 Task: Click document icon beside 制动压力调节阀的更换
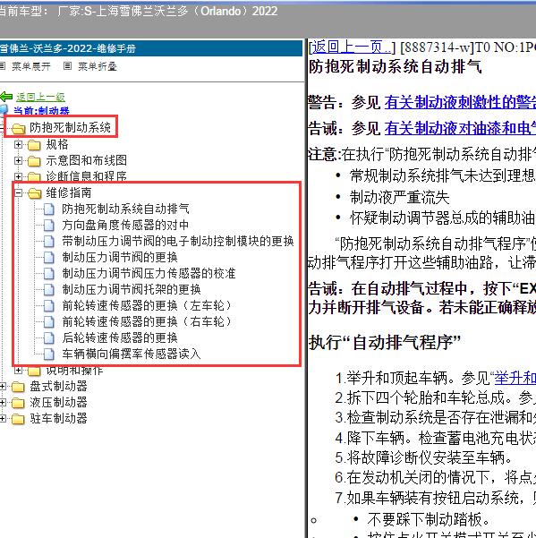(x=49, y=257)
